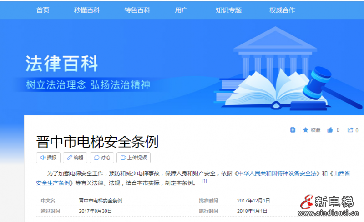Like the article with the thumbs-up icon
364x222 pixels.
(330, 130)
